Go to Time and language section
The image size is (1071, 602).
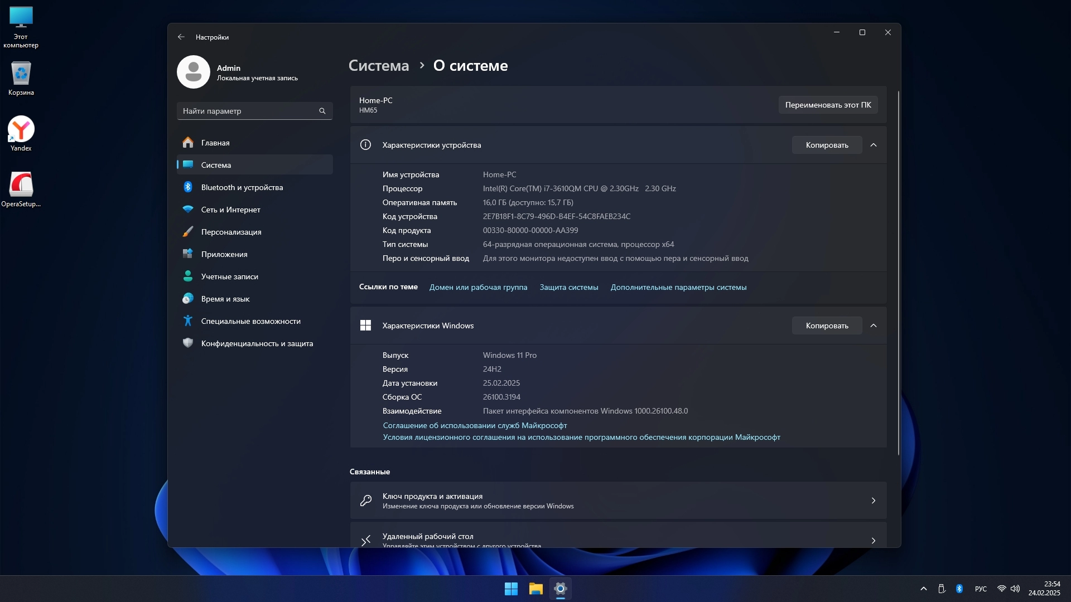point(225,299)
